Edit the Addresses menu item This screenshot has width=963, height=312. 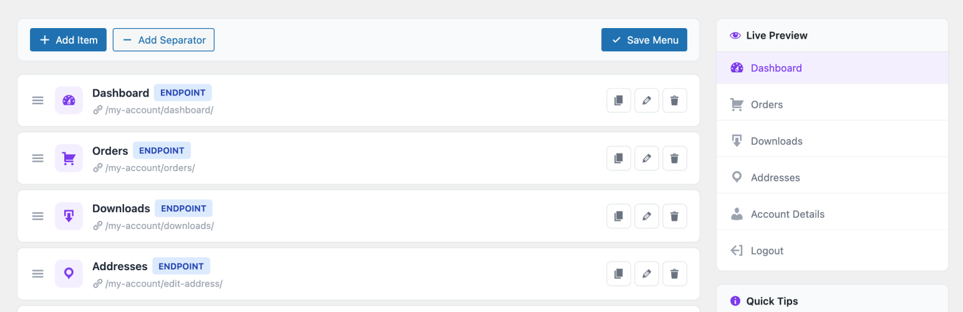pyautogui.click(x=647, y=274)
